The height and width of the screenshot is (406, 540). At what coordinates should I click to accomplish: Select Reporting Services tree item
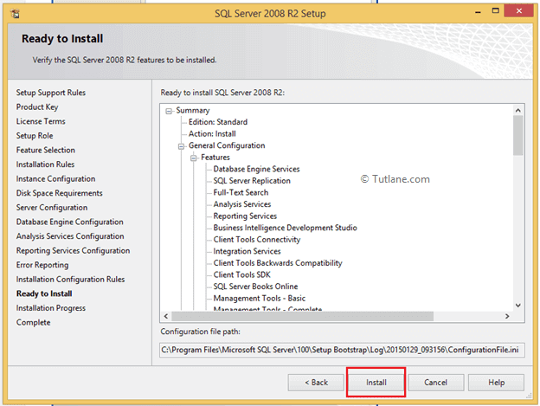tap(245, 216)
